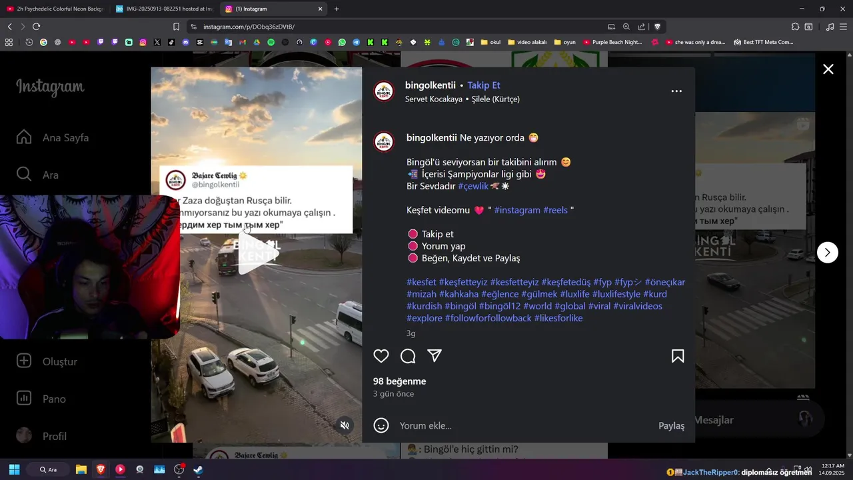Switch to the IMG-20250913-082251 tab
The height and width of the screenshot is (480, 853).
pos(163,9)
